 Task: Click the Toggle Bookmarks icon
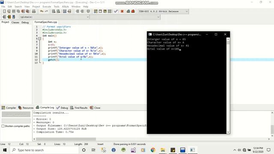point(9,17)
